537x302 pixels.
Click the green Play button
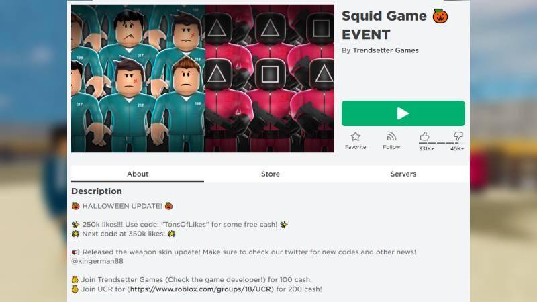(x=403, y=113)
